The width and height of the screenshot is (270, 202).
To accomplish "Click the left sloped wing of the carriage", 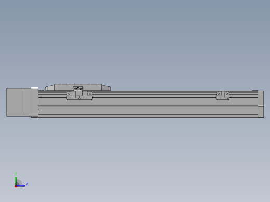I will (x=49, y=88).
